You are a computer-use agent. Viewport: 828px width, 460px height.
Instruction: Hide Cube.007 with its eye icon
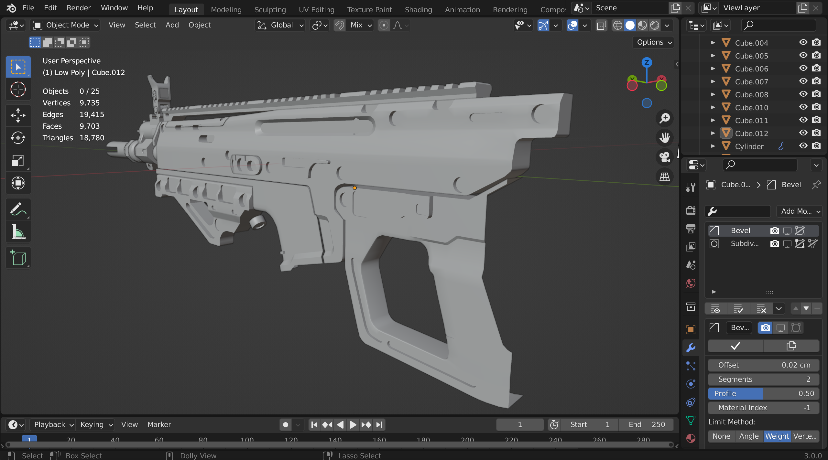803,81
